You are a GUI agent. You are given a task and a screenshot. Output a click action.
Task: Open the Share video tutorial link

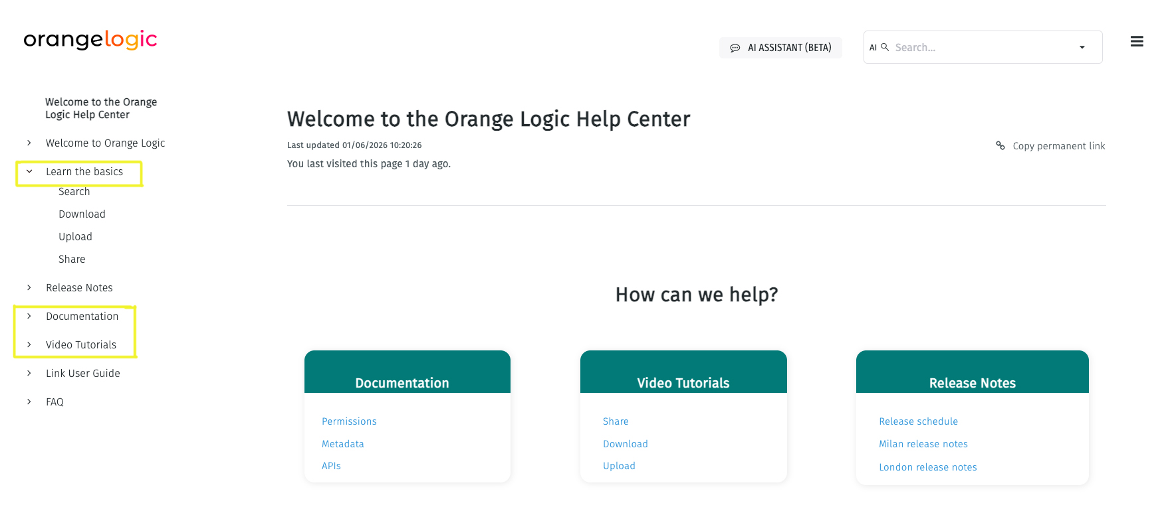click(x=615, y=421)
